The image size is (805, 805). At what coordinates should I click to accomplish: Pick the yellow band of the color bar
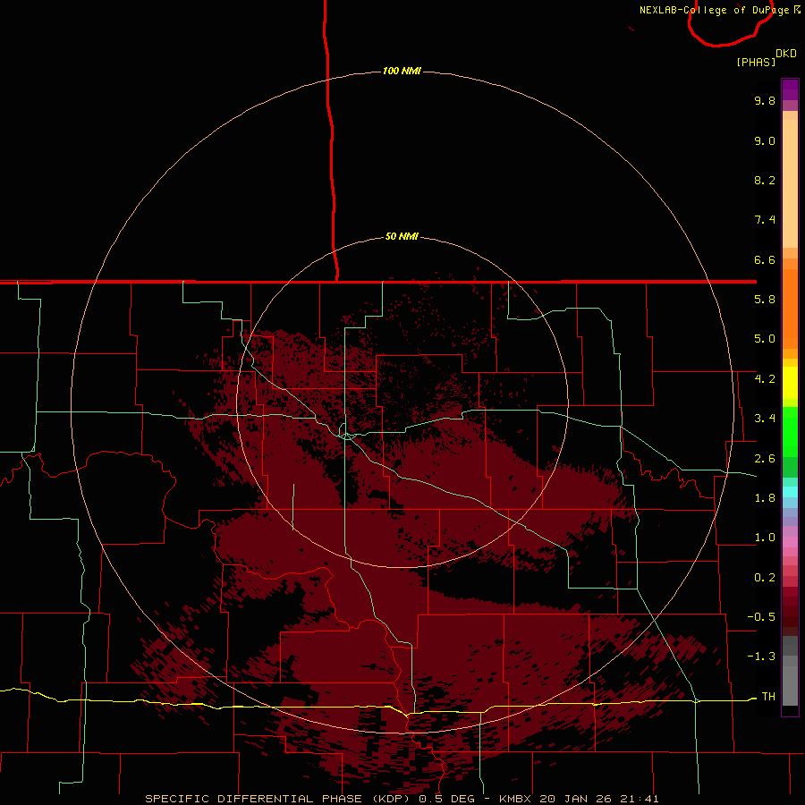click(x=790, y=383)
